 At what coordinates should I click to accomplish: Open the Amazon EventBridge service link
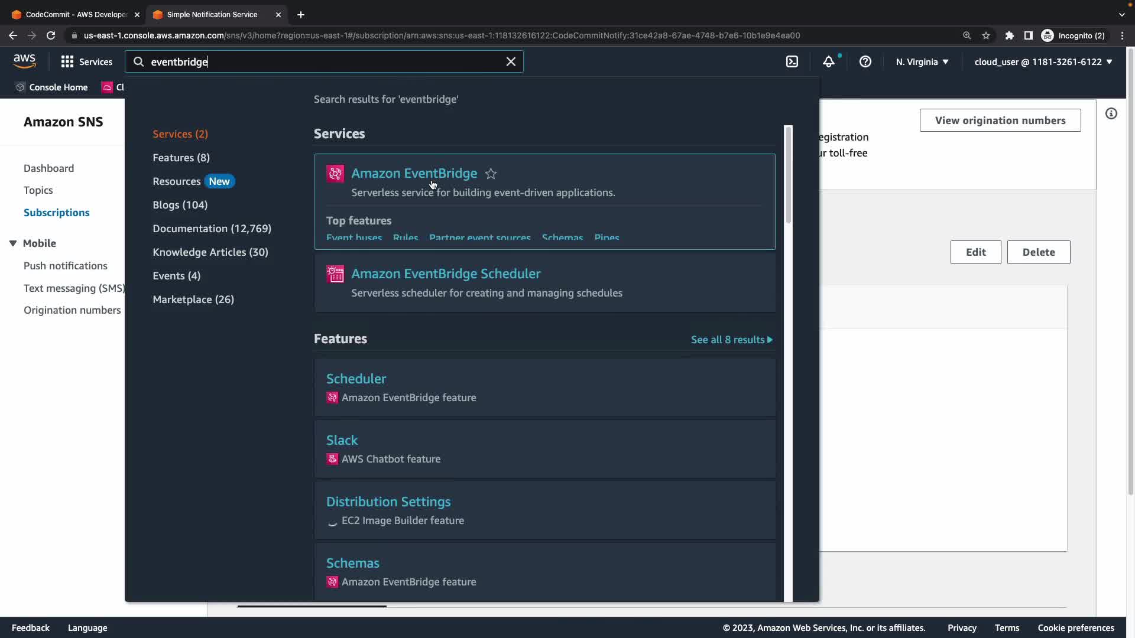pos(414,173)
